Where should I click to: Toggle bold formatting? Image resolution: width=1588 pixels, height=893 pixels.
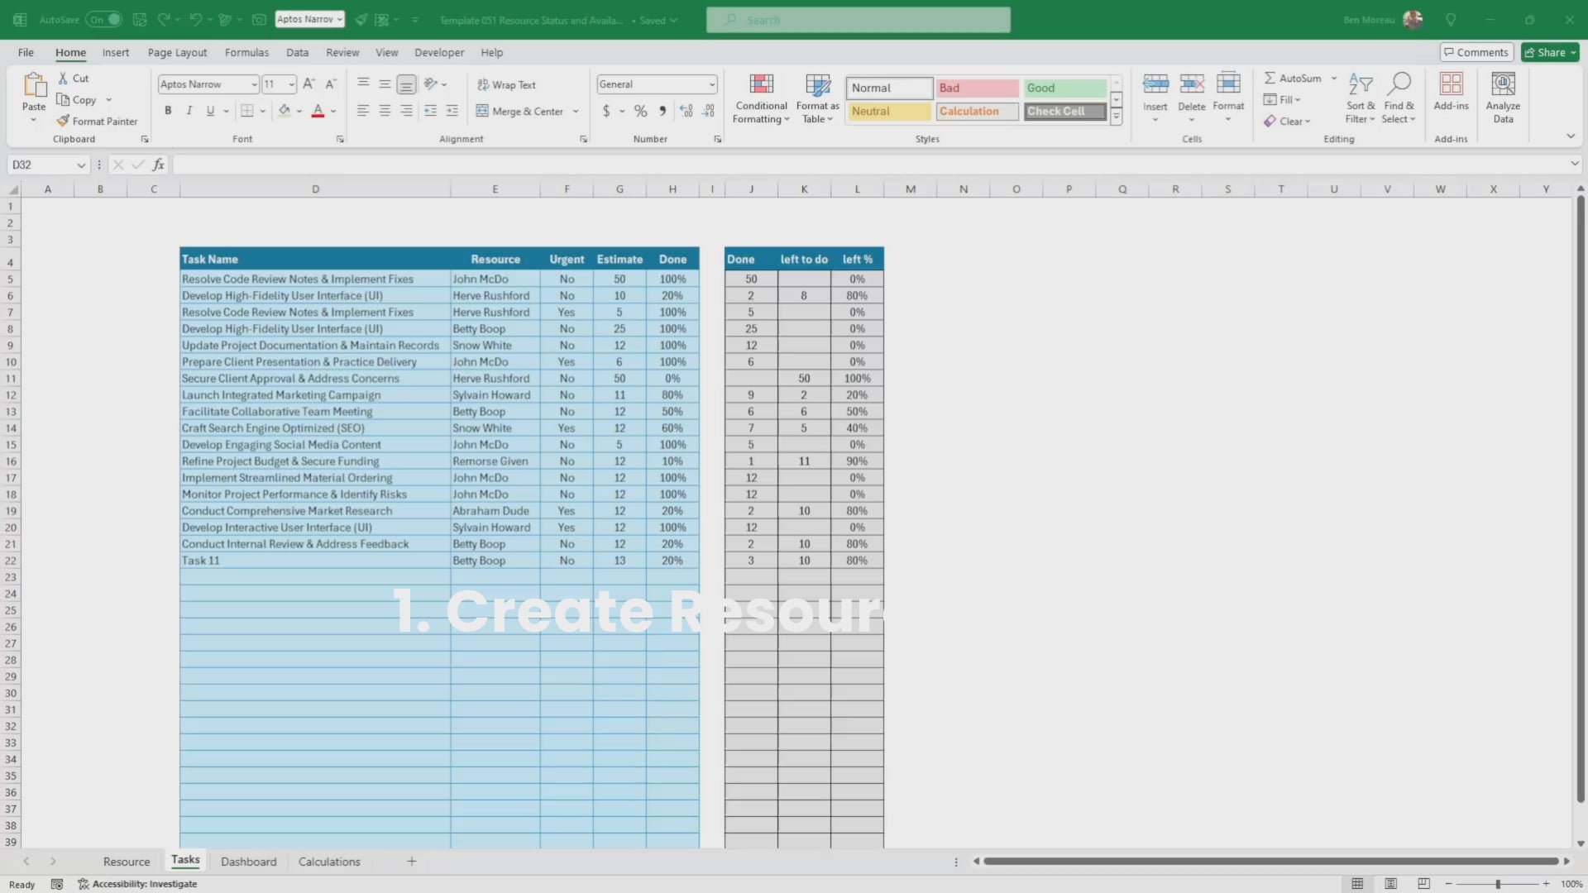[x=168, y=111]
